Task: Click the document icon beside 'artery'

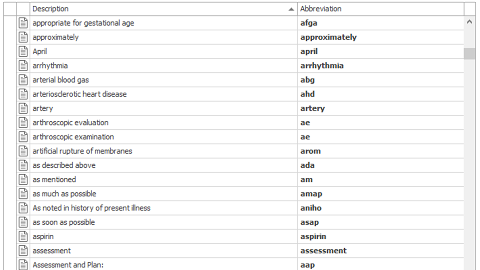Action: click(23, 108)
